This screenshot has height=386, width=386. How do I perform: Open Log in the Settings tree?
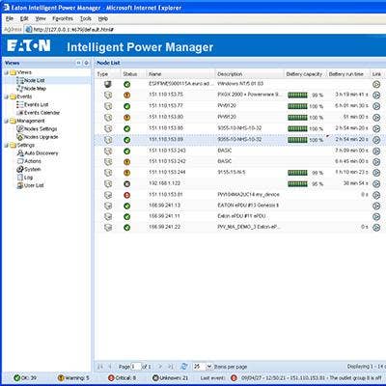click(x=28, y=178)
